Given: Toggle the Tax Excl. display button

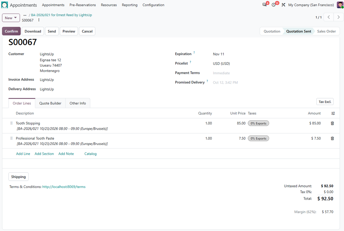Looking at the screenshot, I should (x=325, y=102).
